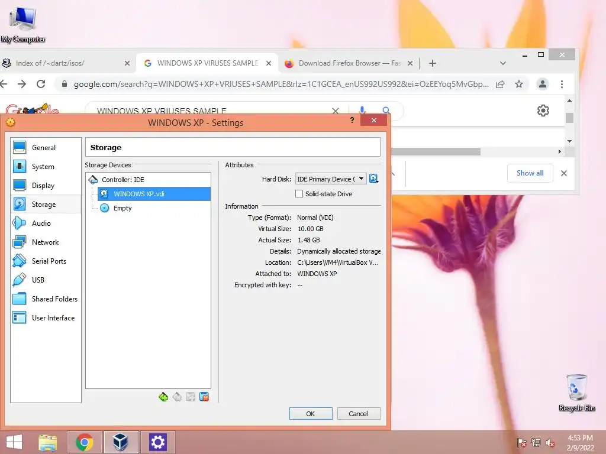Enable the Solid-state Drive checkbox

click(x=299, y=194)
